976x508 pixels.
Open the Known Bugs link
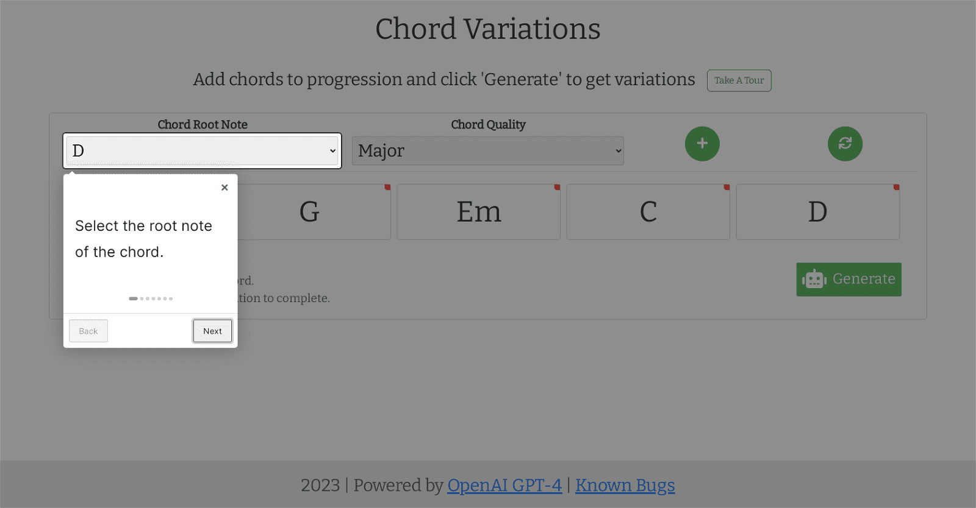coord(625,485)
